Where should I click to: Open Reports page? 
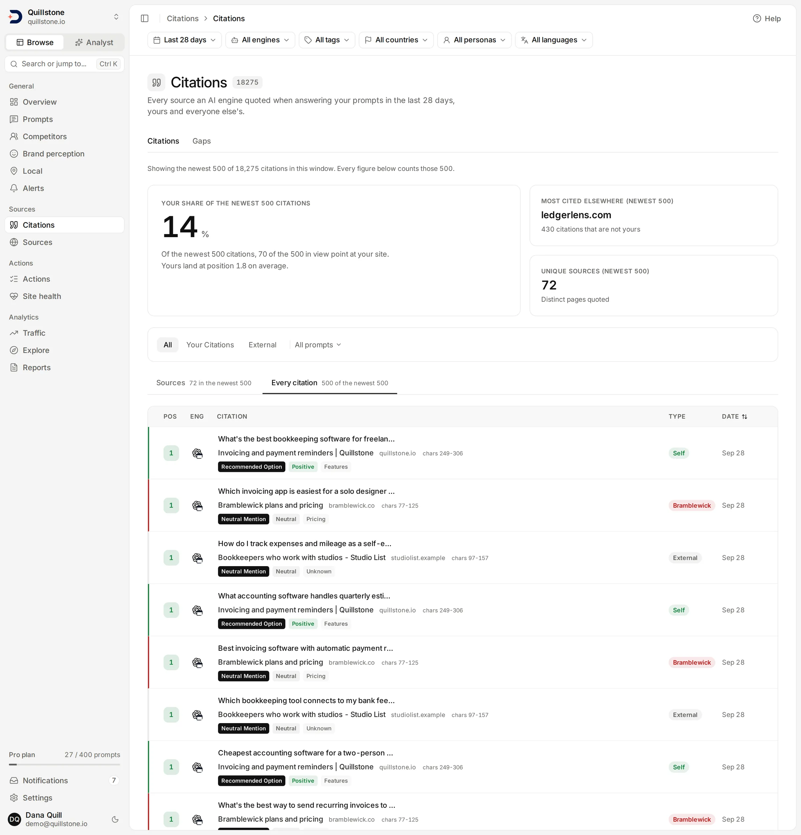pyautogui.click(x=64, y=368)
